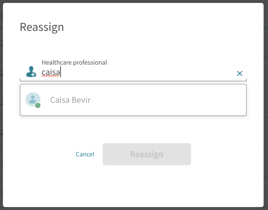268x210 pixels.
Task: Click the person silhouette in suggestion row
Action: coord(33,99)
